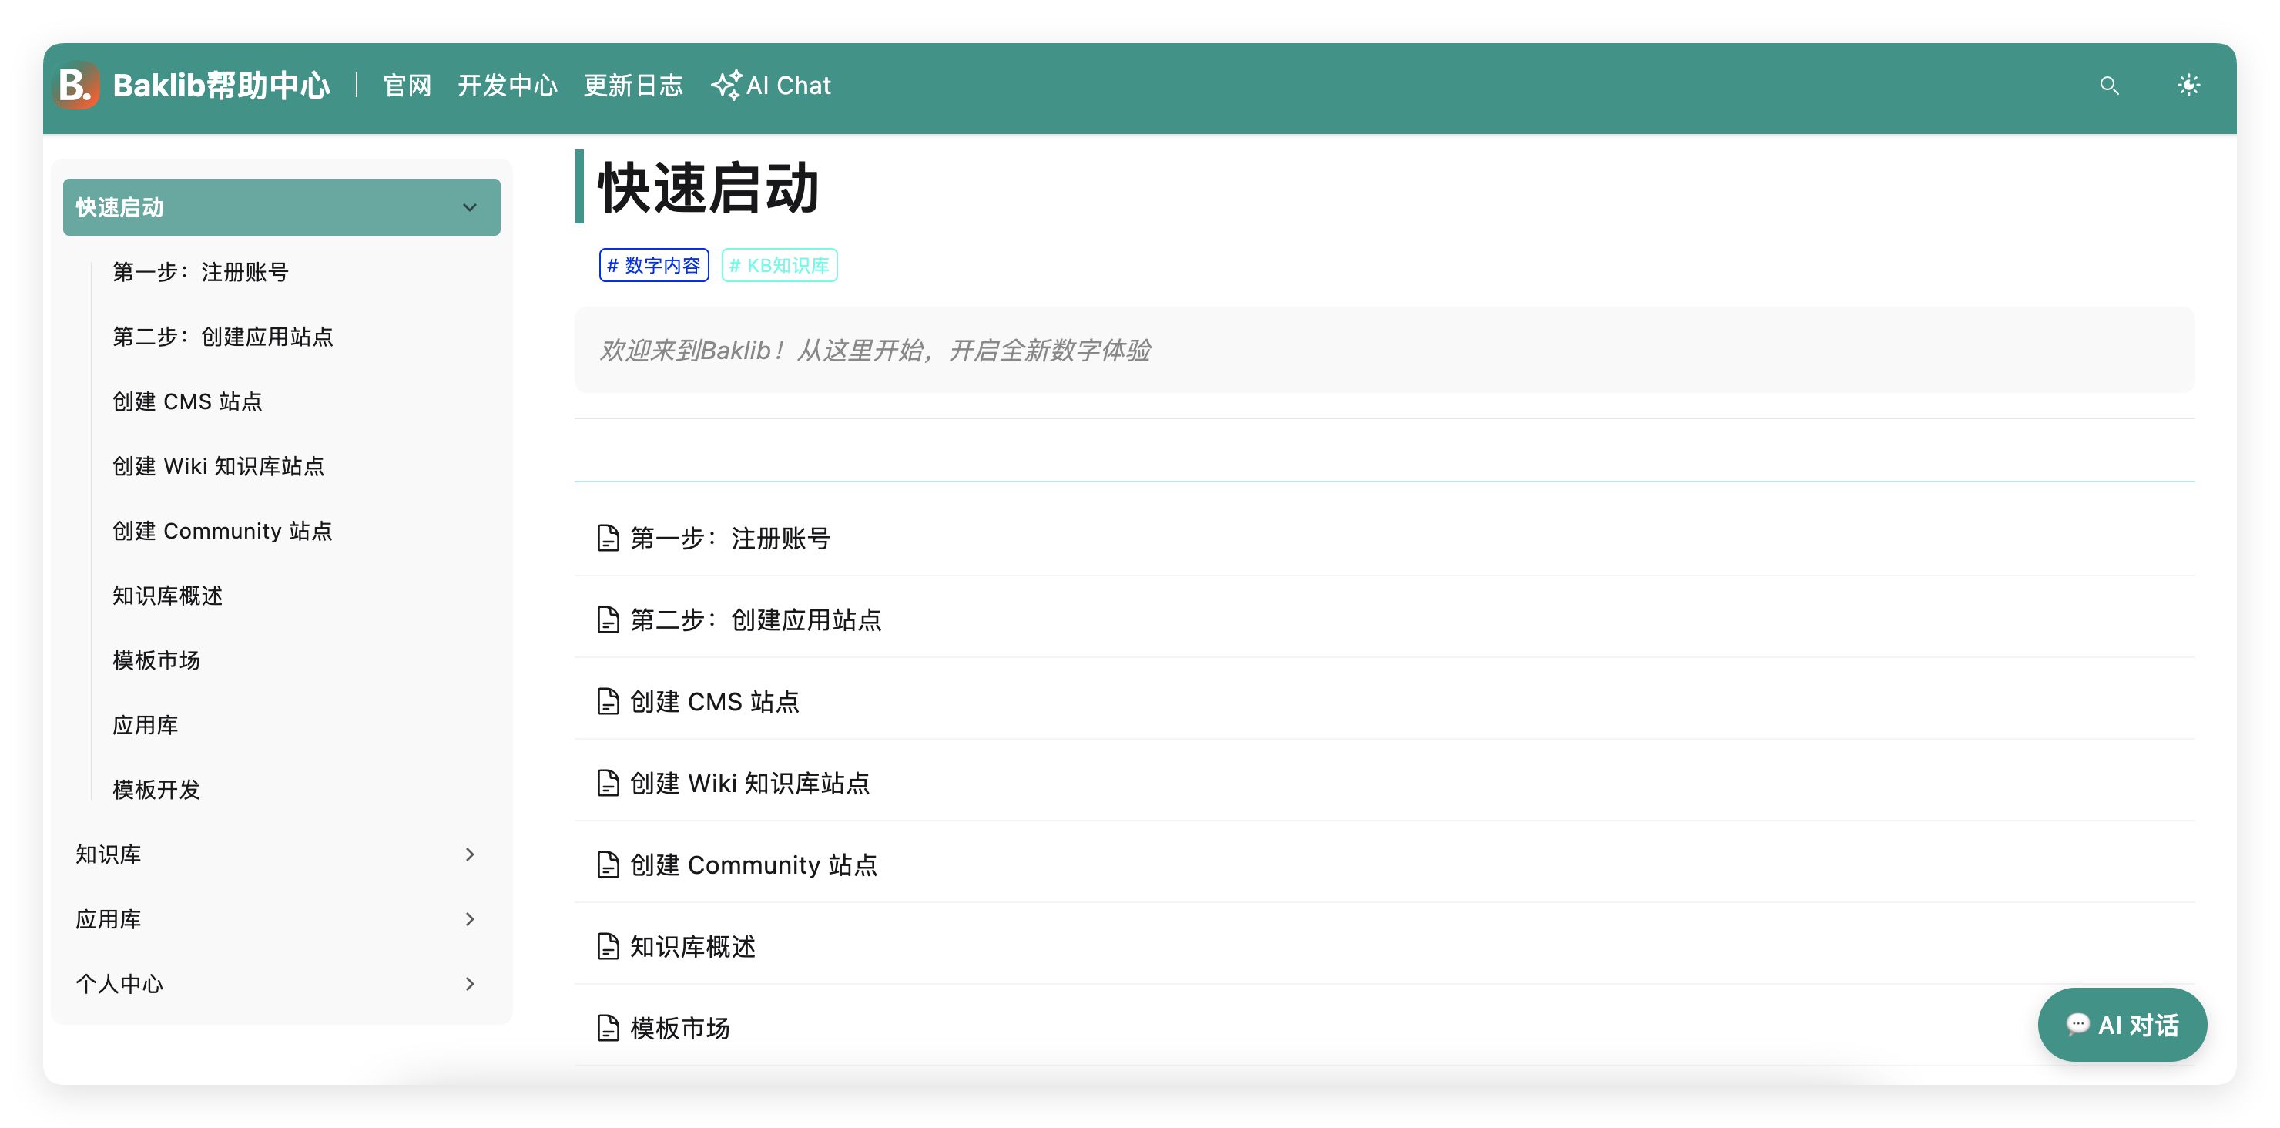Viewport: 2280px width, 1128px height.
Task: Select 应用库 under 快速启动 in sidebar
Action: [145, 724]
